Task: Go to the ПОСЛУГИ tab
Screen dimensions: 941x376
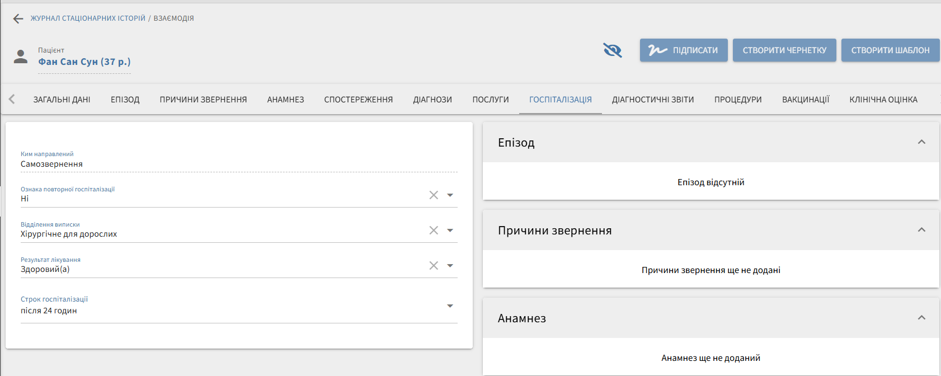Action: pos(491,100)
